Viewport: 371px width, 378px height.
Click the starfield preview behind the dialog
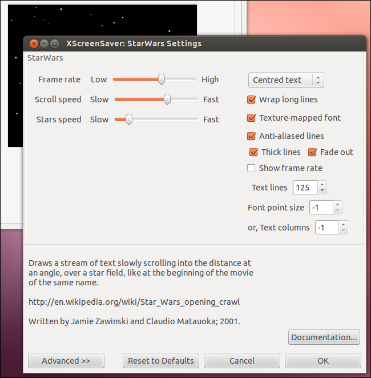tap(102, 21)
